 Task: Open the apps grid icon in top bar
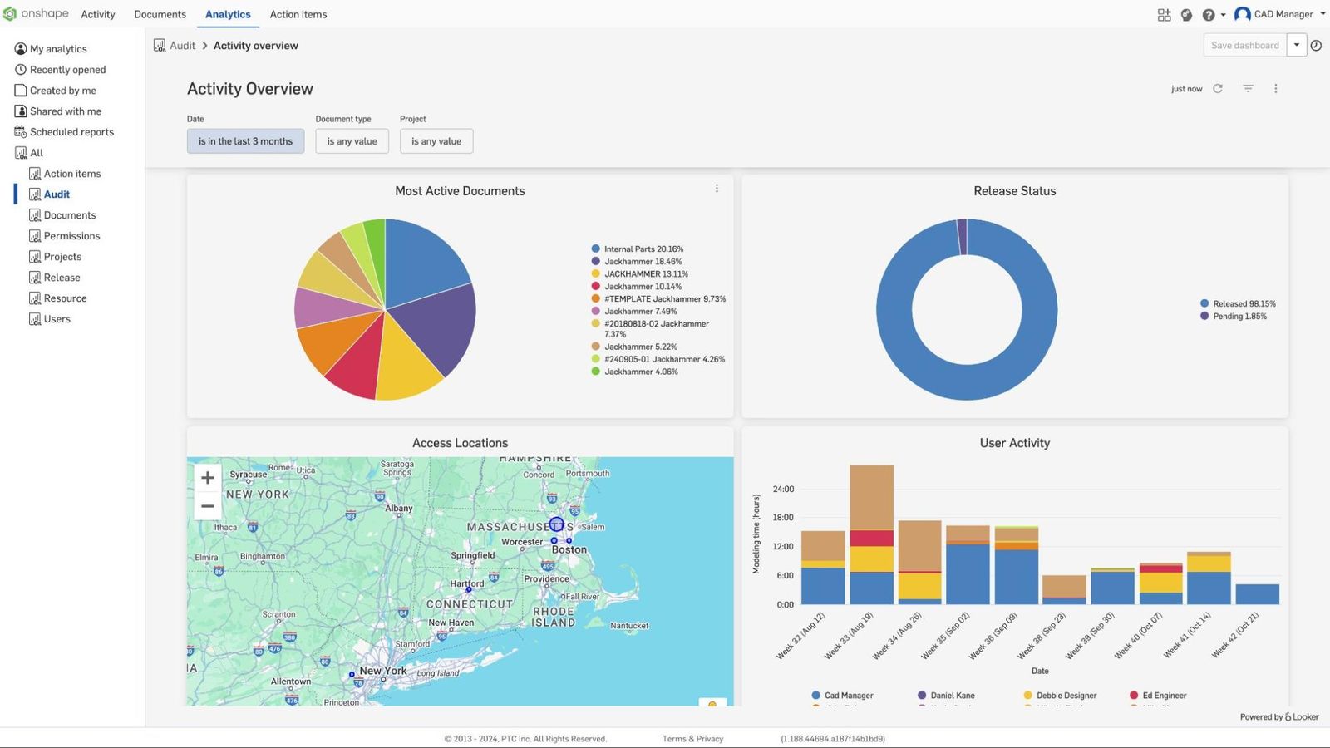tap(1164, 14)
